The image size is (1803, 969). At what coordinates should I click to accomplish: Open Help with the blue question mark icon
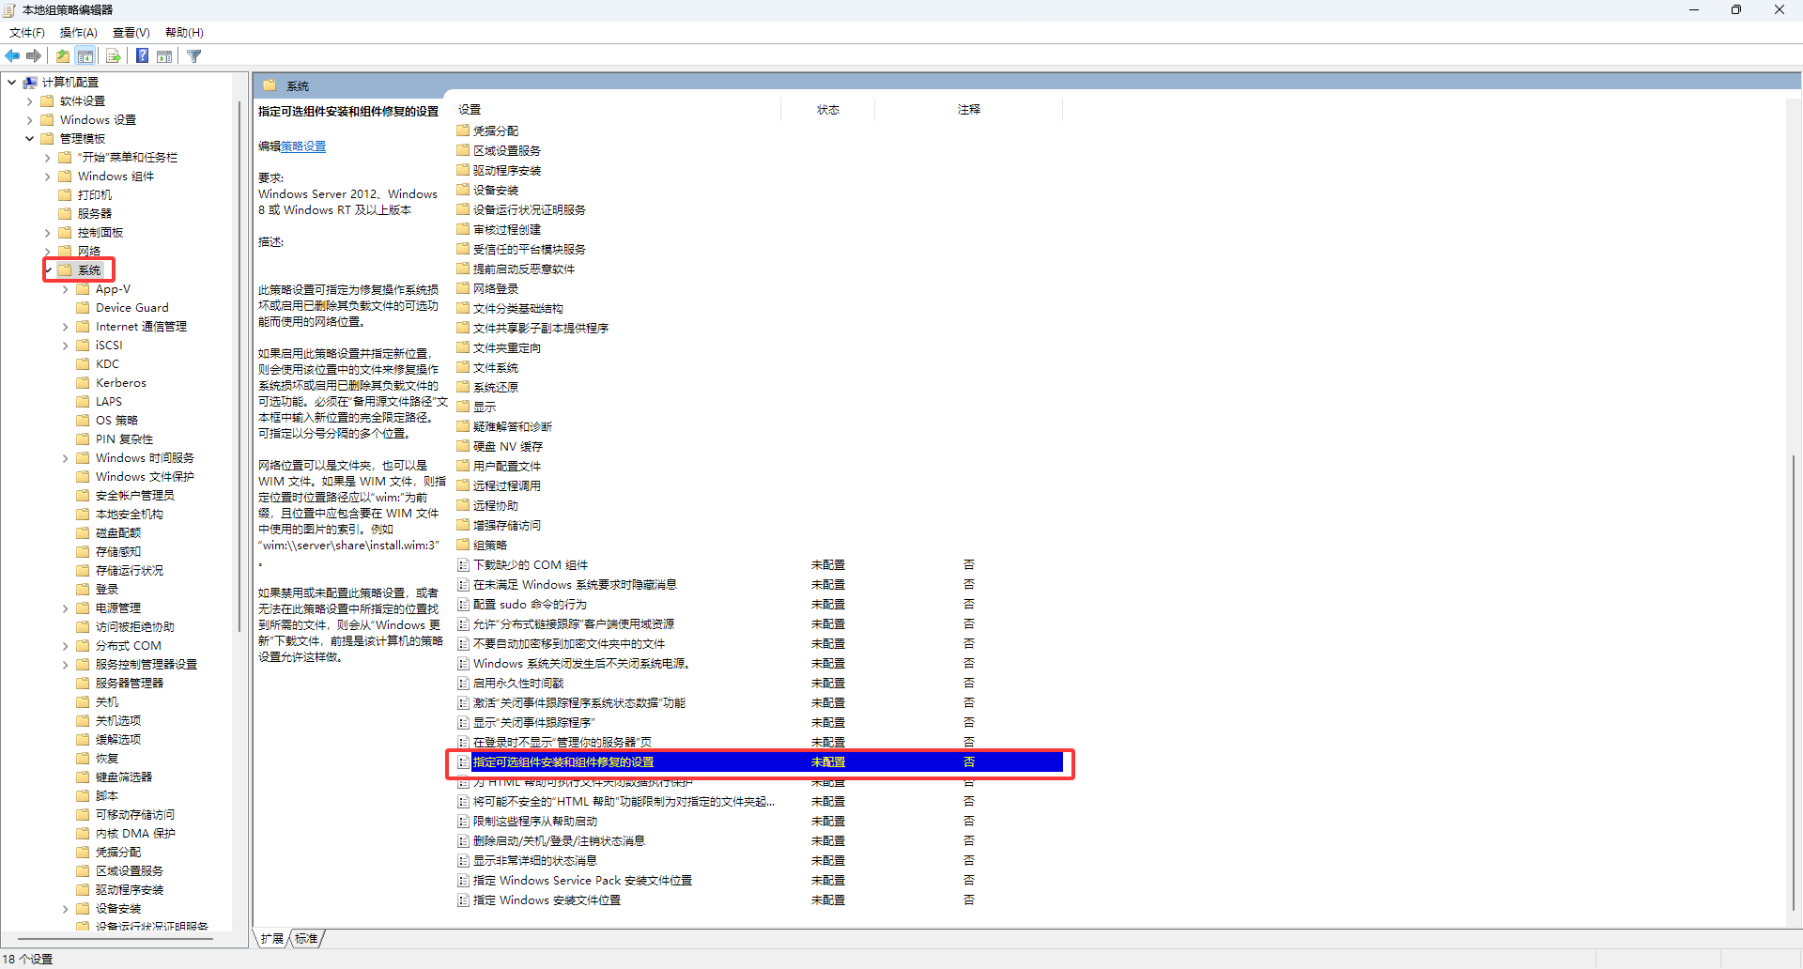(x=142, y=56)
